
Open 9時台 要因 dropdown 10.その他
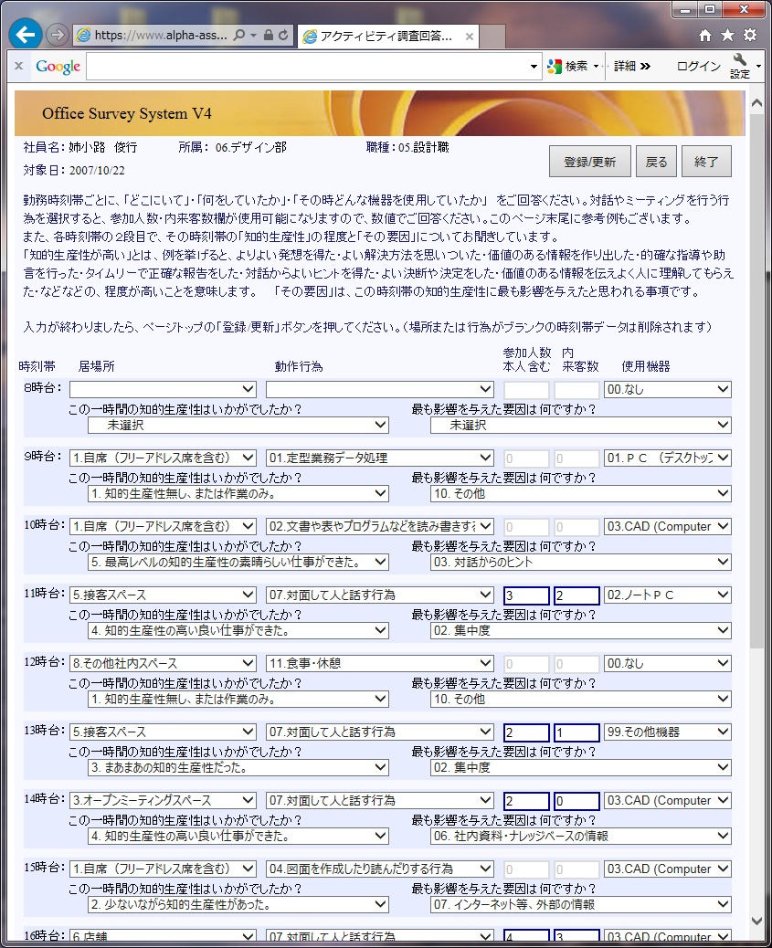click(x=581, y=493)
